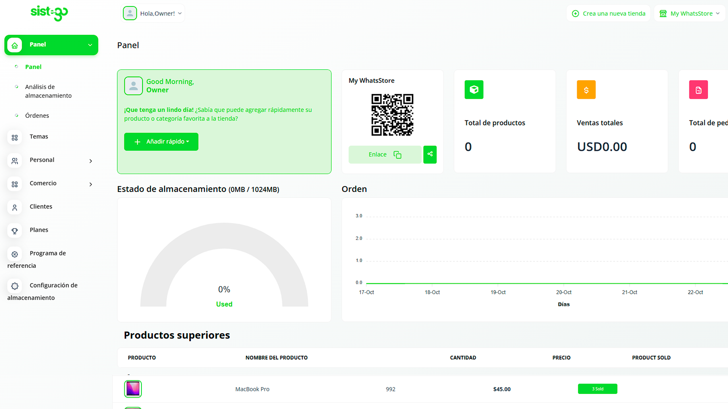Click the orange dollar Ventas totales icon
This screenshot has width=728, height=409.
(586, 90)
